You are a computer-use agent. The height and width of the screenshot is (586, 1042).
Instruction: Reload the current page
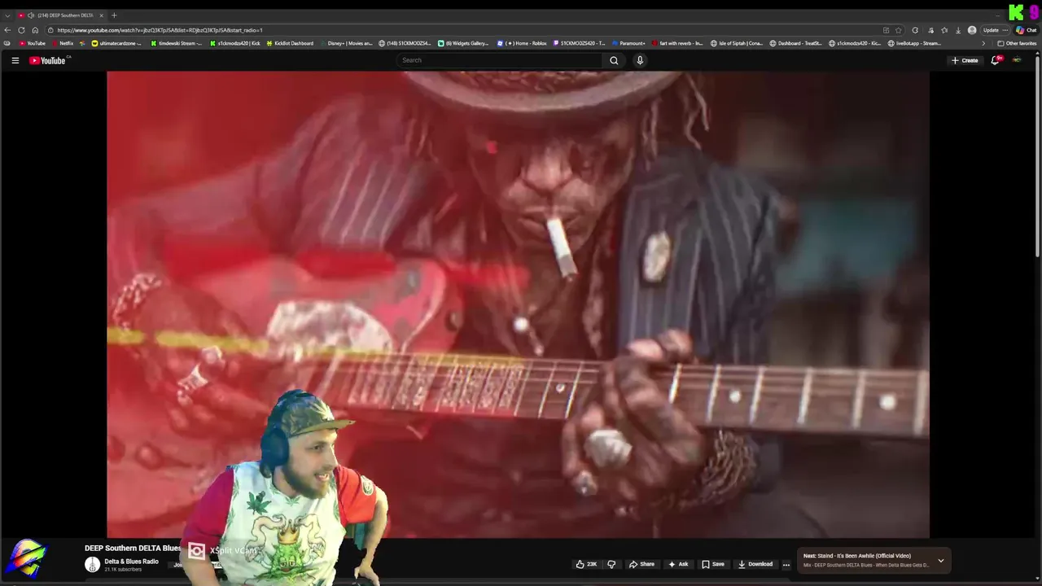coord(21,30)
